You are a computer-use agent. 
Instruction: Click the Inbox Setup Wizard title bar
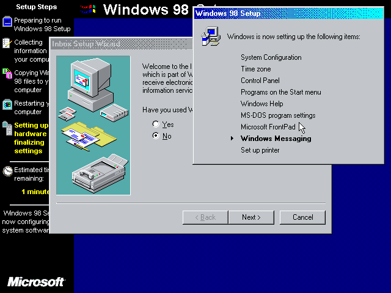122,44
